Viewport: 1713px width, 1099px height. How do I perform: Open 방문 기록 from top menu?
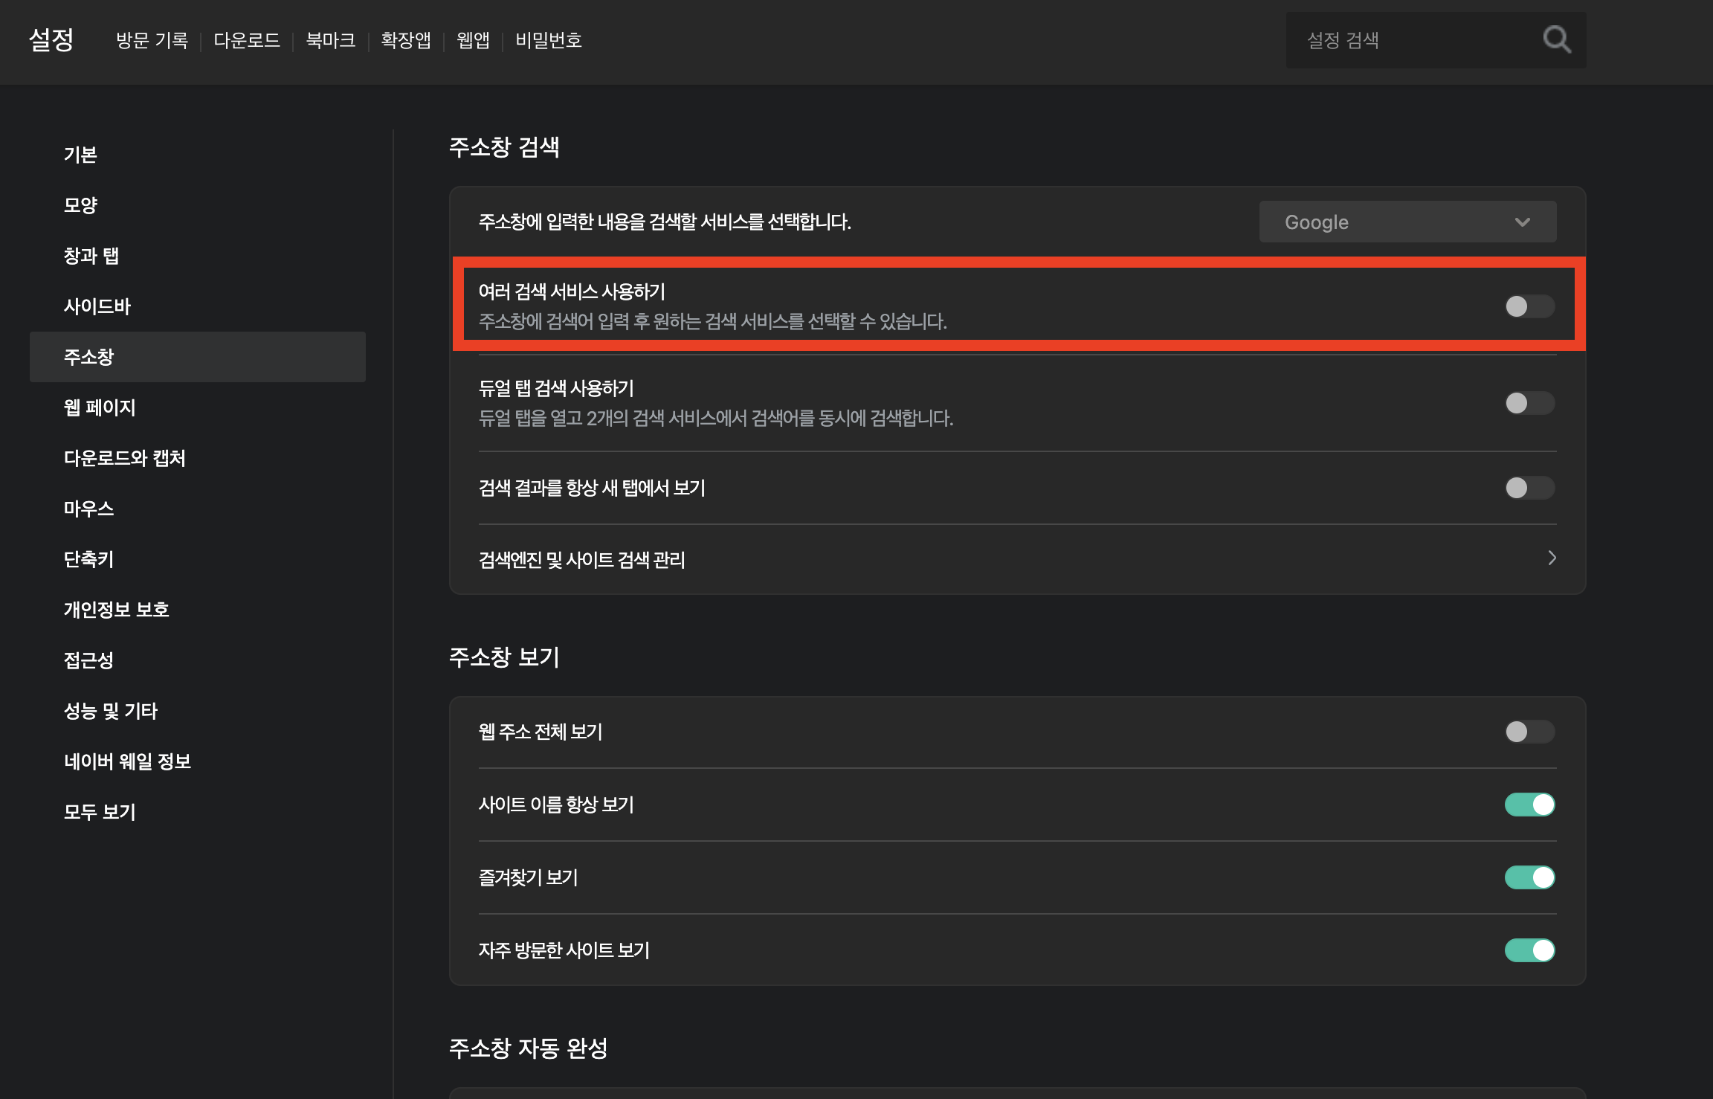(152, 40)
